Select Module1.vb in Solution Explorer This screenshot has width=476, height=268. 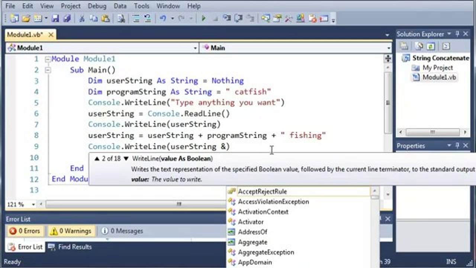[439, 77]
